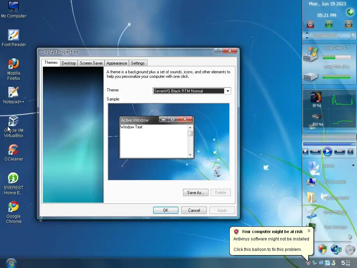Click the Cancel button
This screenshot has height=268, width=357.
click(194, 210)
